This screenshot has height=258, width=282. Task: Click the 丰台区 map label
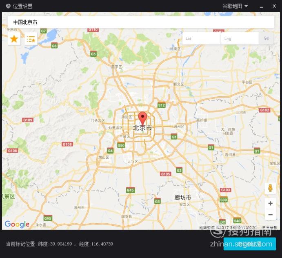pos(124,136)
